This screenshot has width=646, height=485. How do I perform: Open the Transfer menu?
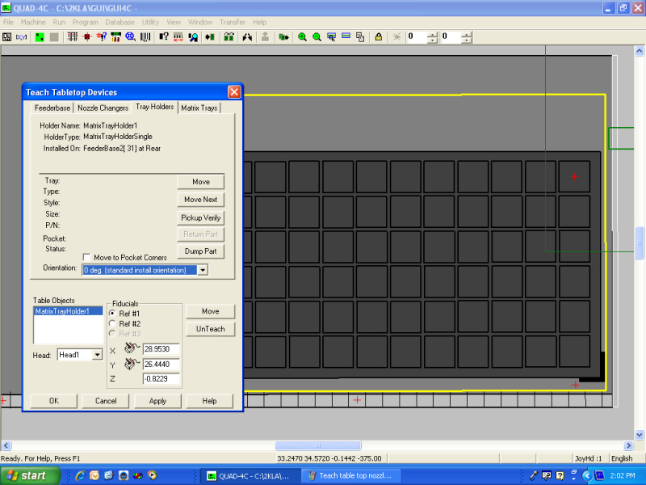pyautogui.click(x=233, y=23)
